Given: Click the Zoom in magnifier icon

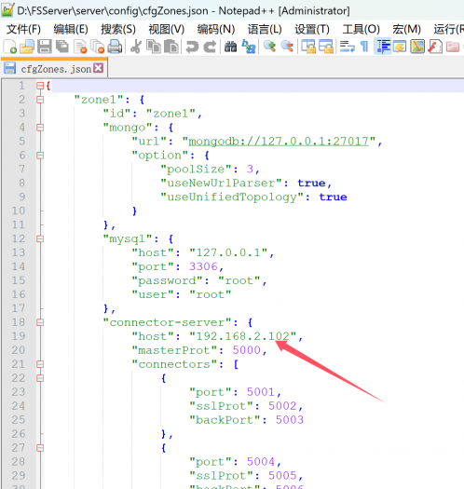Looking at the screenshot, I should 269,47.
